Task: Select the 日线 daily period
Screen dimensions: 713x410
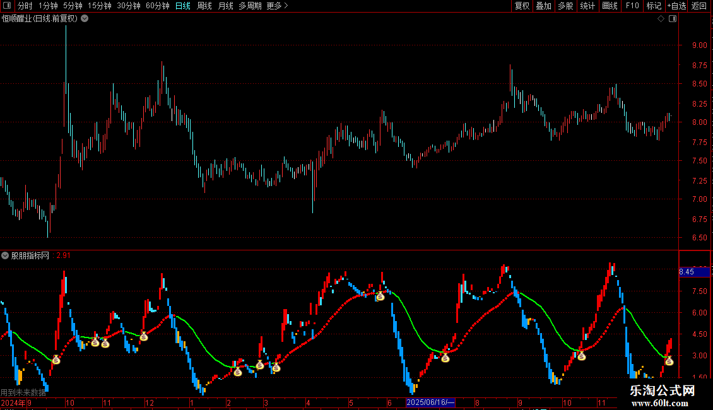Action: click(183, 6)
